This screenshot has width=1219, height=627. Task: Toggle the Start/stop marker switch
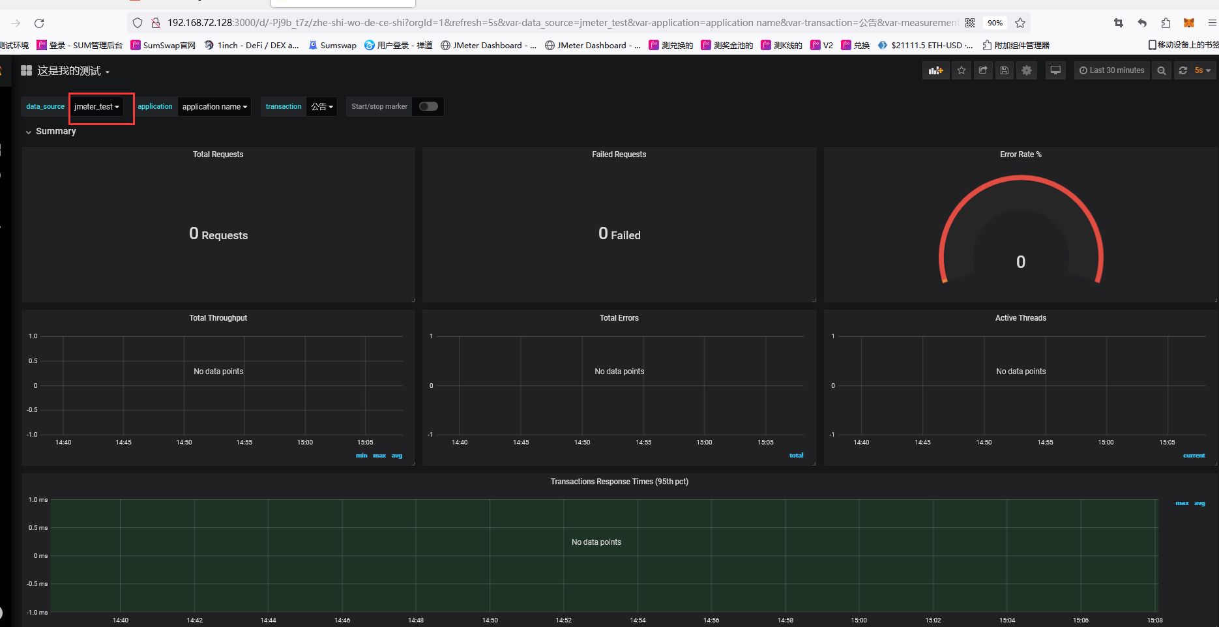[428, 106]
